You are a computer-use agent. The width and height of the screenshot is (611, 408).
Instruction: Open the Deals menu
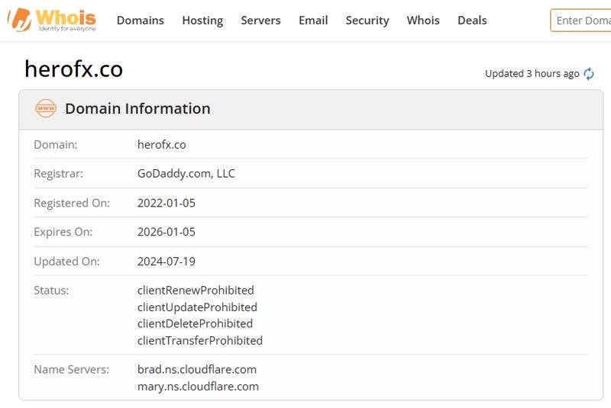(x=472, y=21)
